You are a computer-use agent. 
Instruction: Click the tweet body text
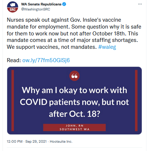point(74,34)
